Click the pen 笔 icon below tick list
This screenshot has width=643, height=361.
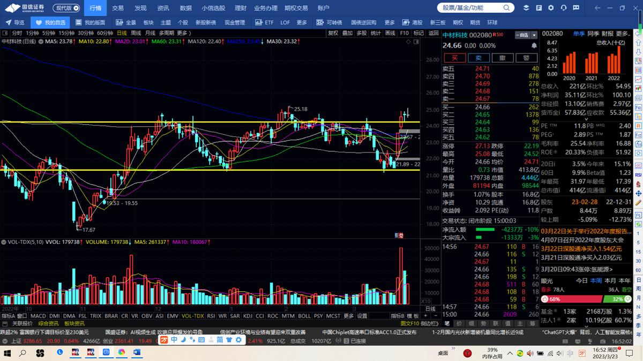pyautogui.click(x=447, y=323)
